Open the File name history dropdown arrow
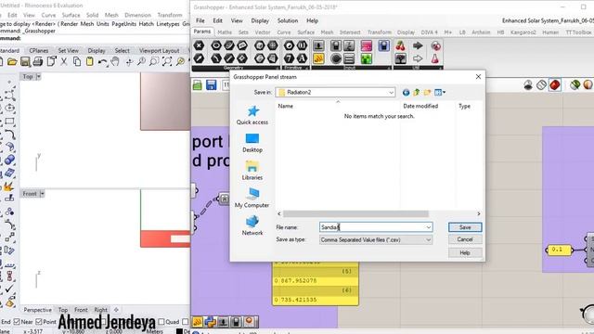594x334 pixels. coord(429,227)
